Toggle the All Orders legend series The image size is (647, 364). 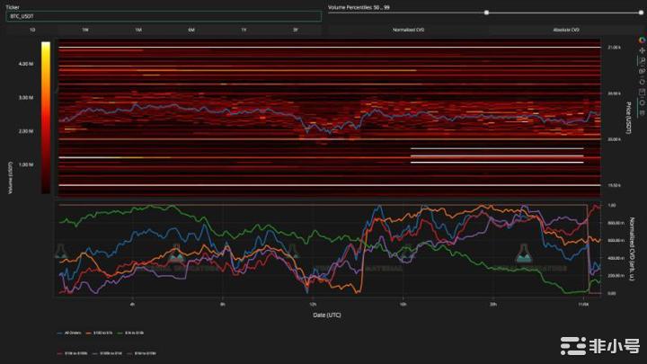(72, 332)
